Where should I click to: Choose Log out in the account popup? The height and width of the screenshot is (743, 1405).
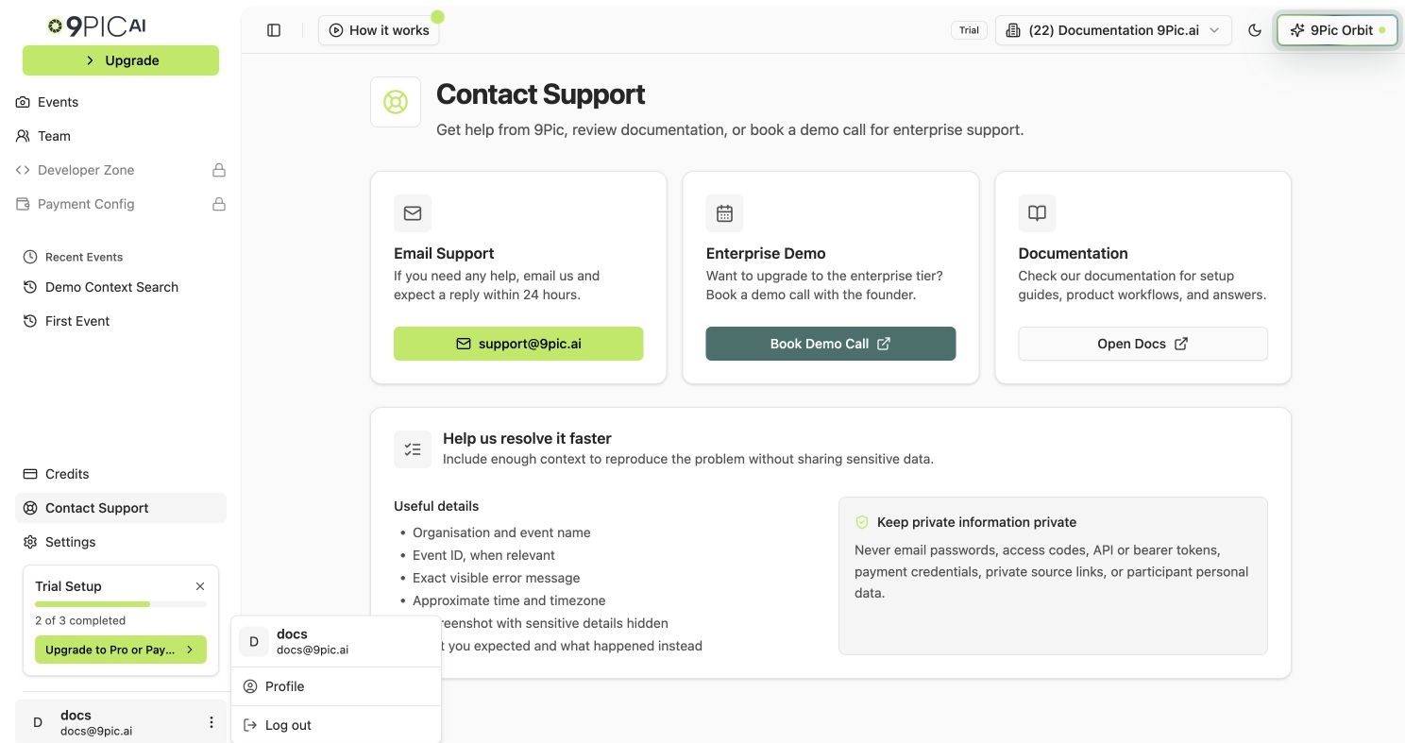coord(336,725)
